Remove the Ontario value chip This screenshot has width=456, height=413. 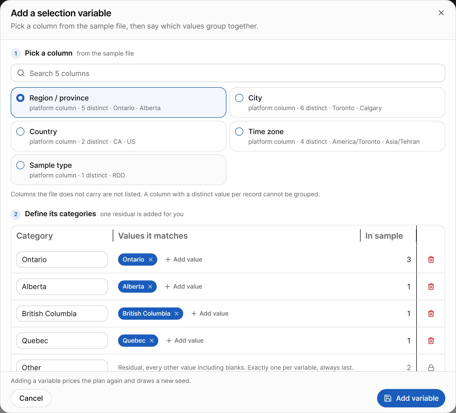coord(151,260)
